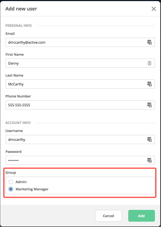Click contact autofill icon in First Name field
Viewport: 161px width, 227px height.
pyautogui.click(x=150, y=63)
